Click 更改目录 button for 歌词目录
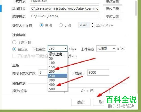Image resolution: width=141 pixels, height=112 pixels. pyautogui.click(x=113, y=9)
